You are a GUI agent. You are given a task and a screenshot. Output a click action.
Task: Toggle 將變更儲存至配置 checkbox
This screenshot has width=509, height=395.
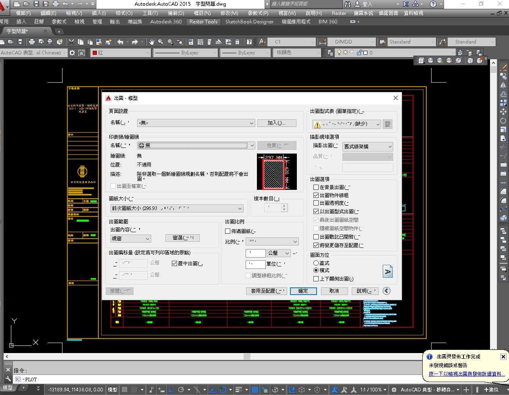[x=316, y=245]
